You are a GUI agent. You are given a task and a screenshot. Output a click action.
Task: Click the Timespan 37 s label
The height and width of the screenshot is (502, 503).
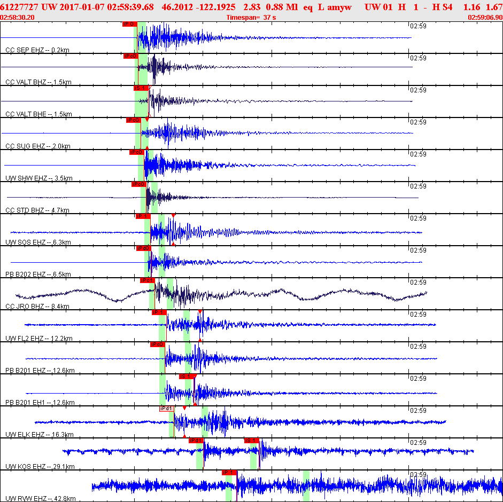[x=251, y=17]
